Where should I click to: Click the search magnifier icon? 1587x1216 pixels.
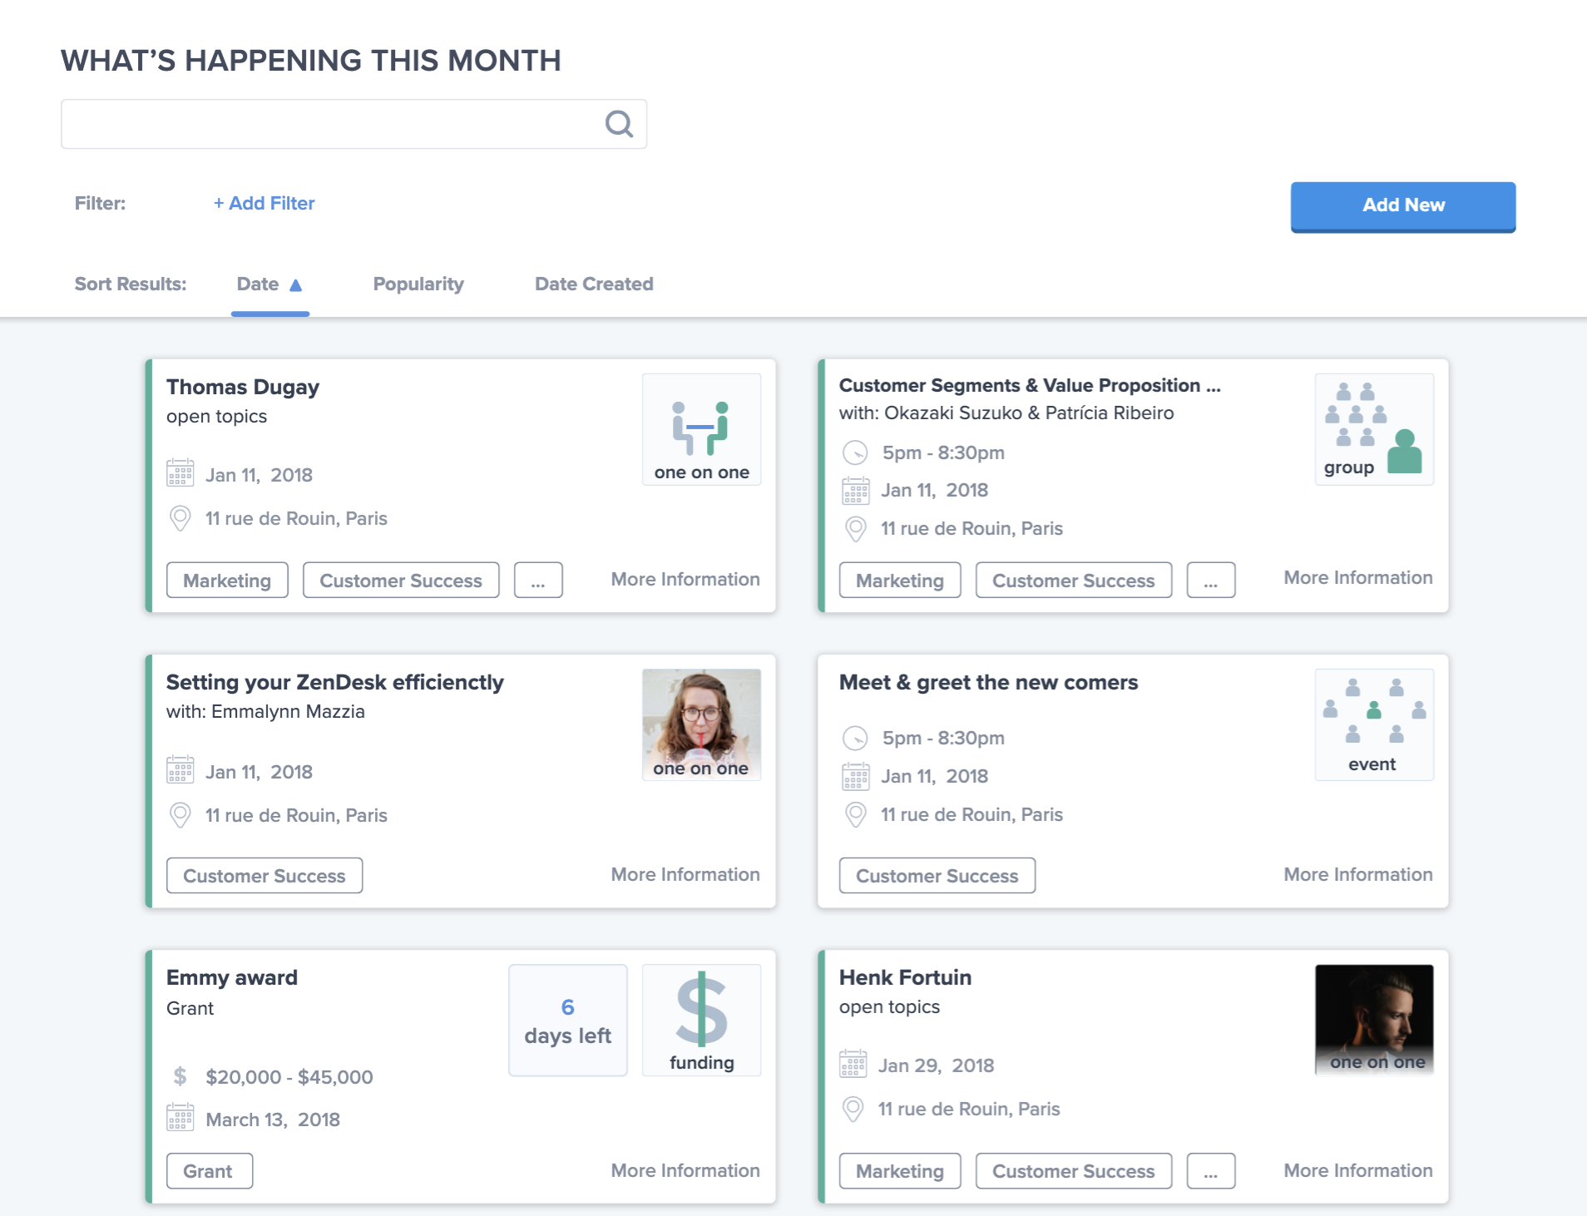click(619, 124)
